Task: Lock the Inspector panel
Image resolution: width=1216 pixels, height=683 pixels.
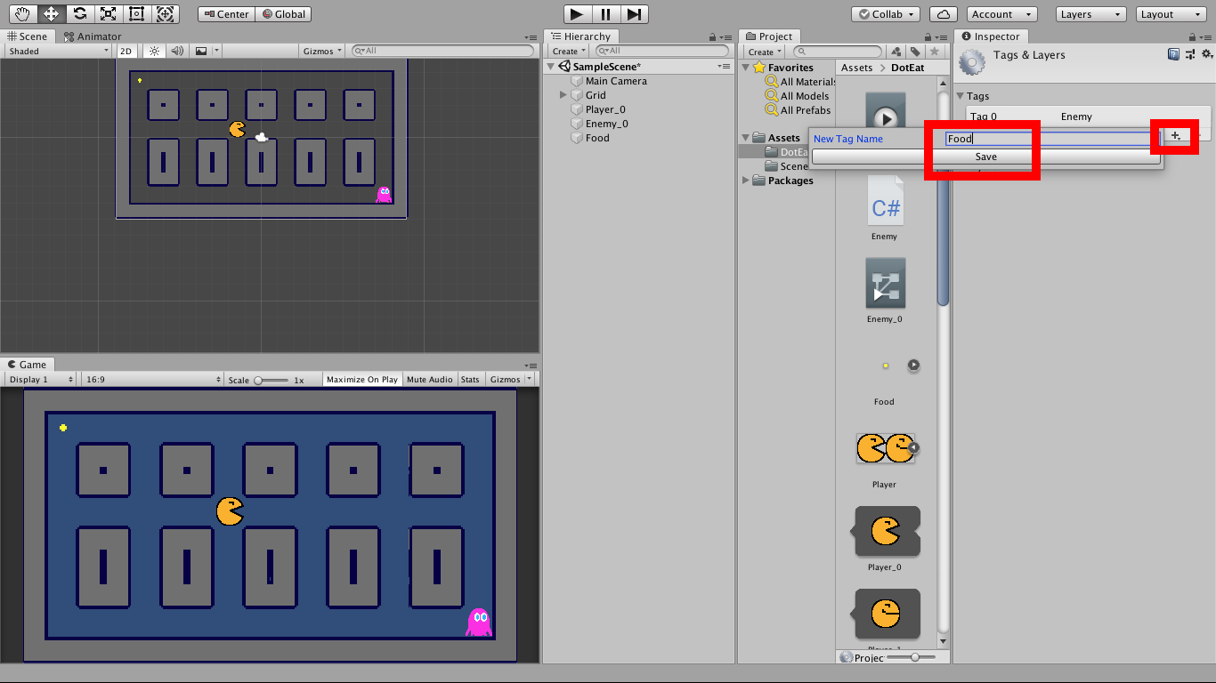Action: coord(1195,37)
